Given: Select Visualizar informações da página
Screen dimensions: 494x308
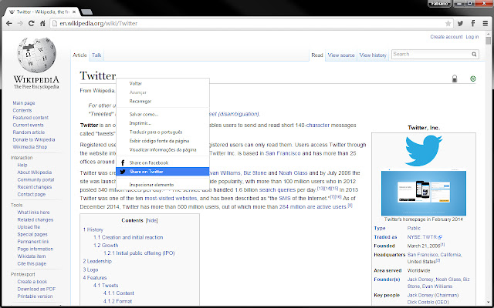Looking at the screenshot, I should 163,149.
